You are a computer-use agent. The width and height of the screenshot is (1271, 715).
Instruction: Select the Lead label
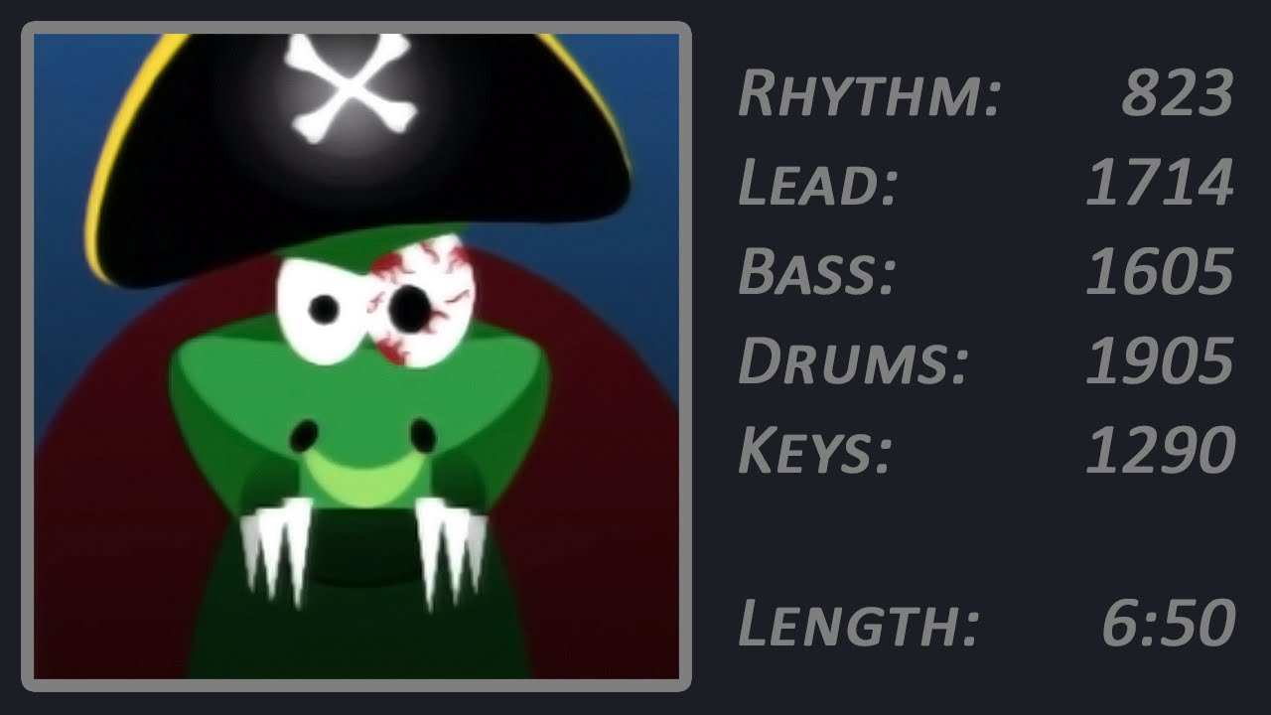[817, 183]
